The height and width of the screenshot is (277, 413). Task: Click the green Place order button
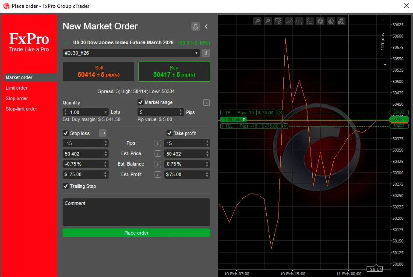click(137, 233)
